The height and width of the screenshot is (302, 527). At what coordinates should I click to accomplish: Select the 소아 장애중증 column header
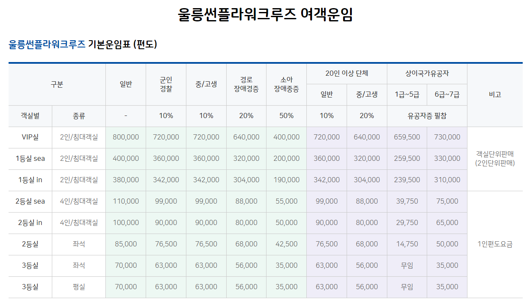(x=287, y=84)
